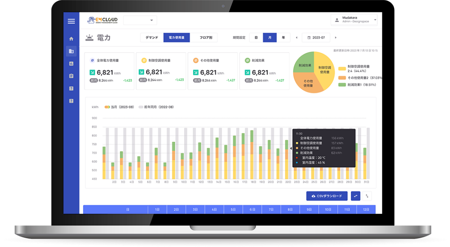
Task: Click the EM Cloud logo
Action: pyautogui.click(x=102, y=20)
